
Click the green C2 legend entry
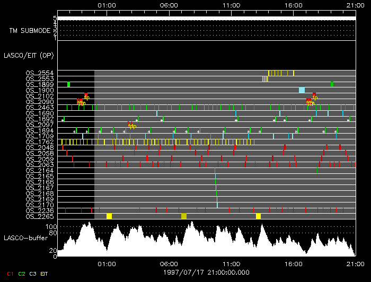click(22, 273)
